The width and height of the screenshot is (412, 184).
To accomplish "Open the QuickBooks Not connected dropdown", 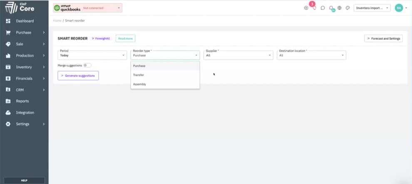I will (88, 7).
